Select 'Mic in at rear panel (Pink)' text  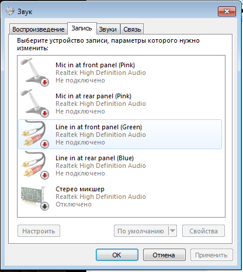click(x=93, y=96)
